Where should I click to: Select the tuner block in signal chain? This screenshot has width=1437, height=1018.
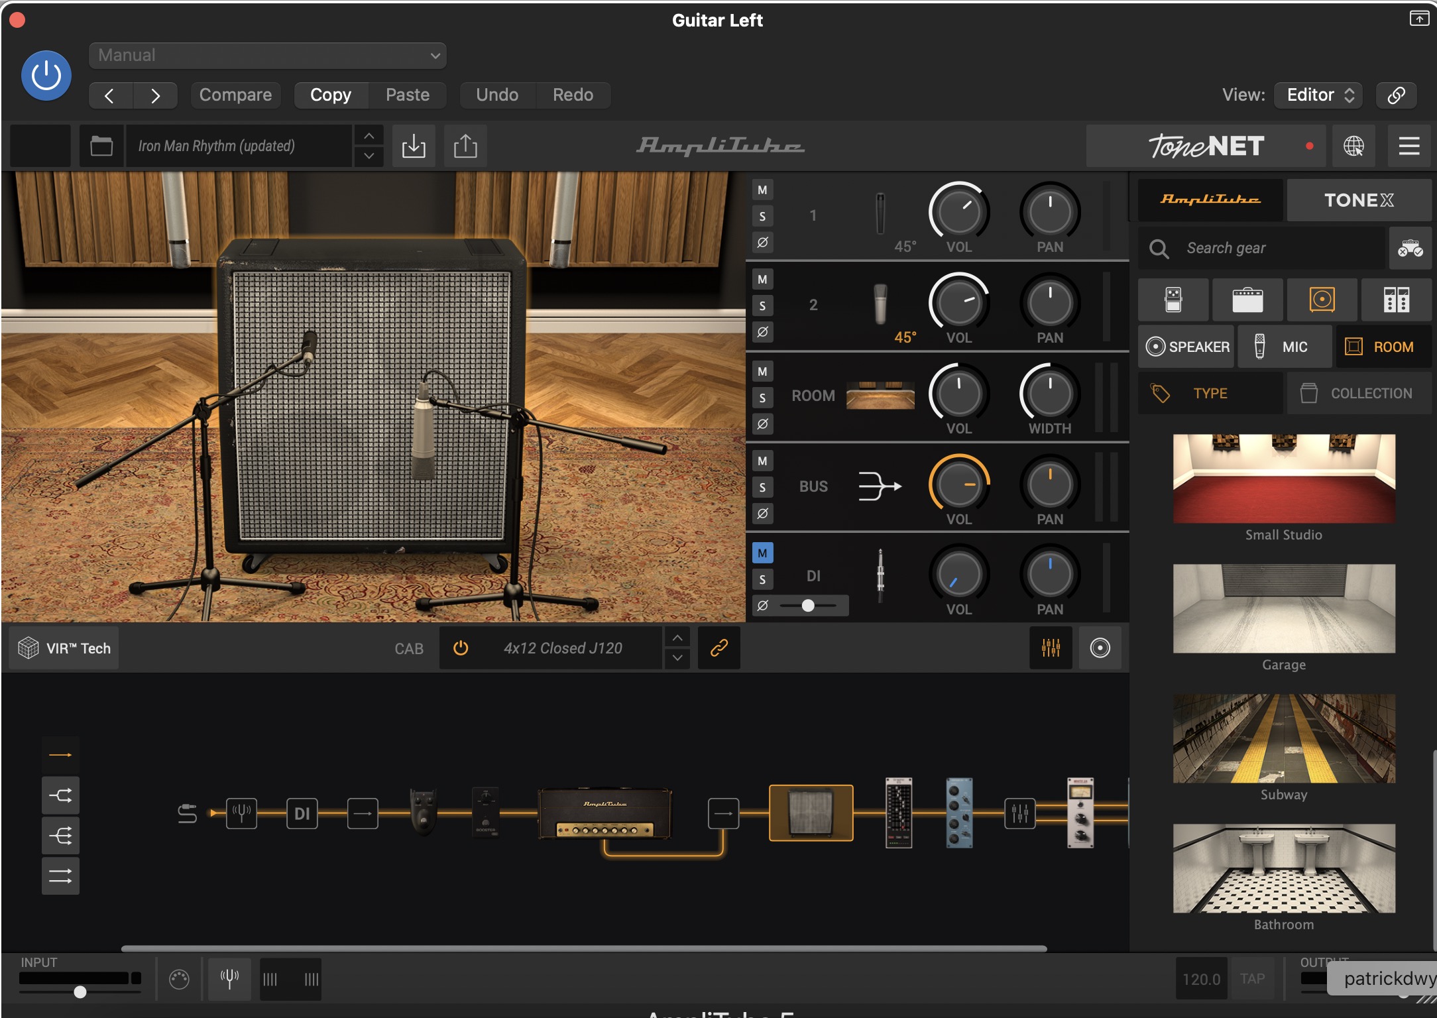click(x=241, y=813)
